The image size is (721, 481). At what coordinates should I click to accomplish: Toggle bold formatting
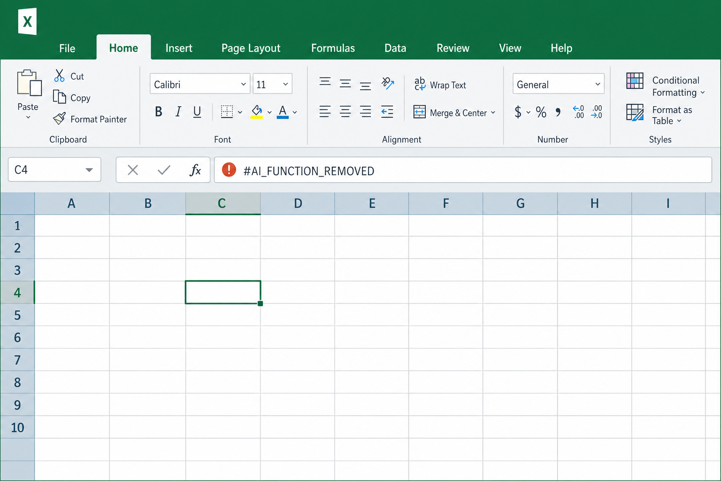tap(159, 112)
